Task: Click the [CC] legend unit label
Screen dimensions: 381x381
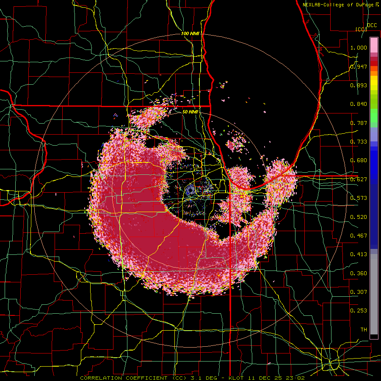Action: click(x=361, y=29)
